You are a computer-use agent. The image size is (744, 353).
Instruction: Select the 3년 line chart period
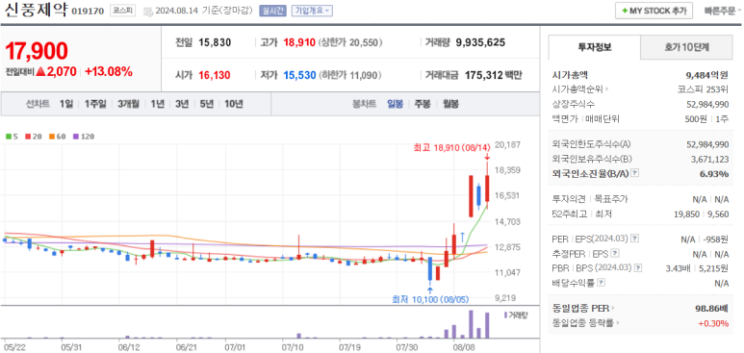182,104
